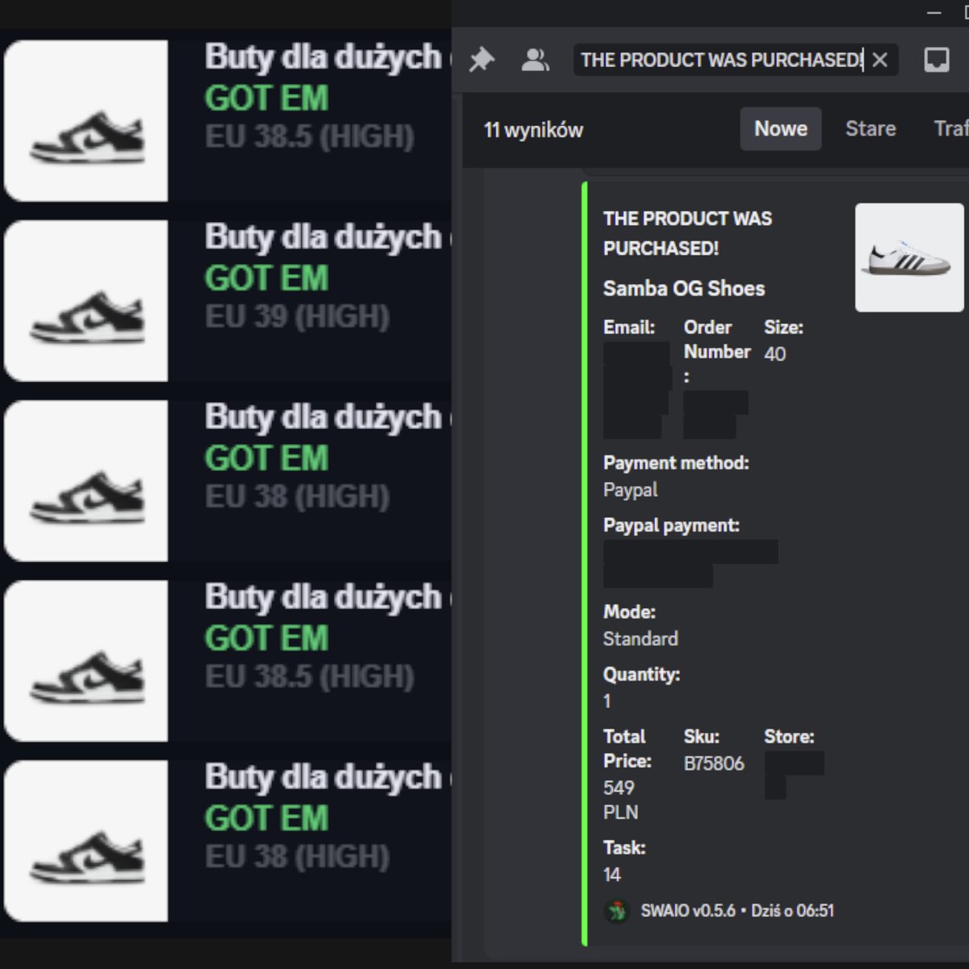The width and height of the screenshot is (969, 969).
Task: Click the Quantity value 1
Action: tap(607, 701)
